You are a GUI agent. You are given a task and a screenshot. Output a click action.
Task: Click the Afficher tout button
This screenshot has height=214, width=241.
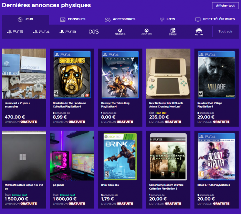tap(225, 6)
